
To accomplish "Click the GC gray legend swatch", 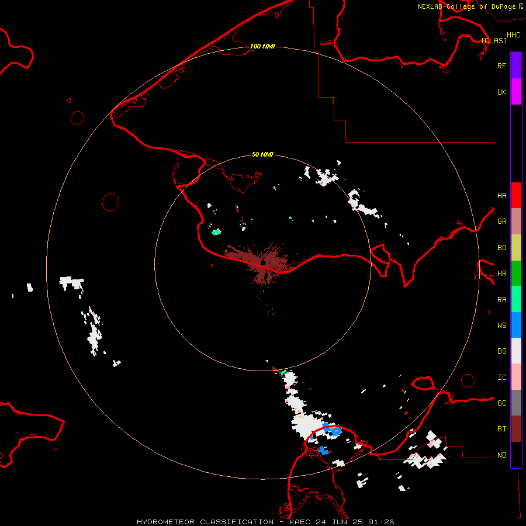I will (516, 403).
